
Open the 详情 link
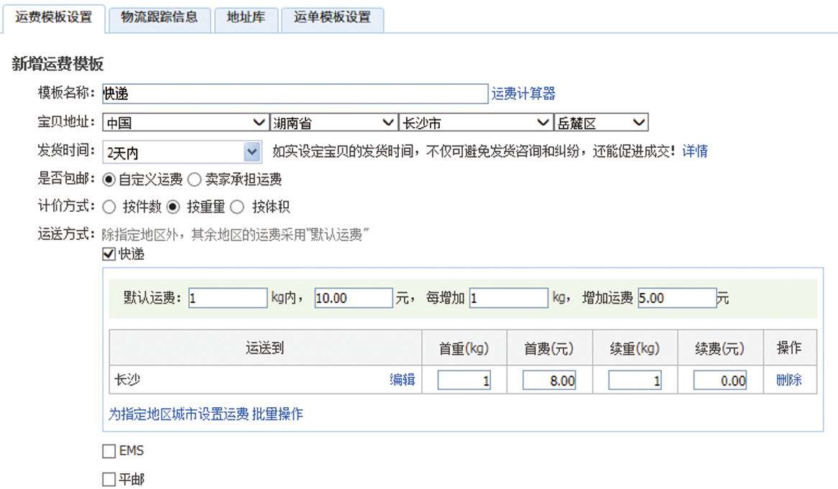click(x=695, y=151)
